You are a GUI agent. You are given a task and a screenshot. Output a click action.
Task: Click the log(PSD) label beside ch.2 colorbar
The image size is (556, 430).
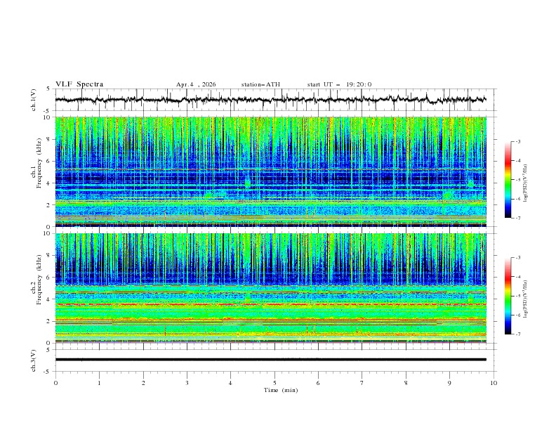[x=526, y=299]
